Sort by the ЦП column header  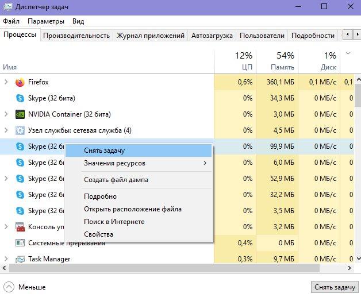pyautogui.click(x=235, y=61)
